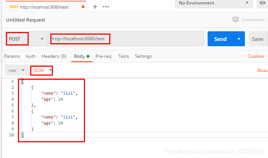Click line number 10 in the gutter
Image resolution: width=268 pixels, height=158 pixels.
(x=12, y=135)
